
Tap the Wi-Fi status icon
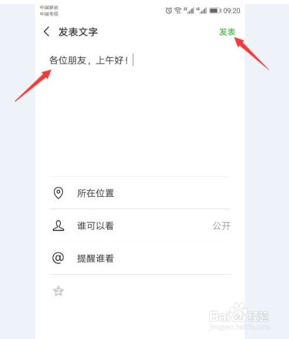coord(178,10)
